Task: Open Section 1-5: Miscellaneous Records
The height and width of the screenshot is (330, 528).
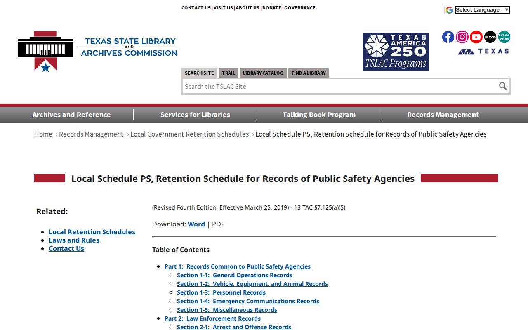Action: [x=227, y=310]
